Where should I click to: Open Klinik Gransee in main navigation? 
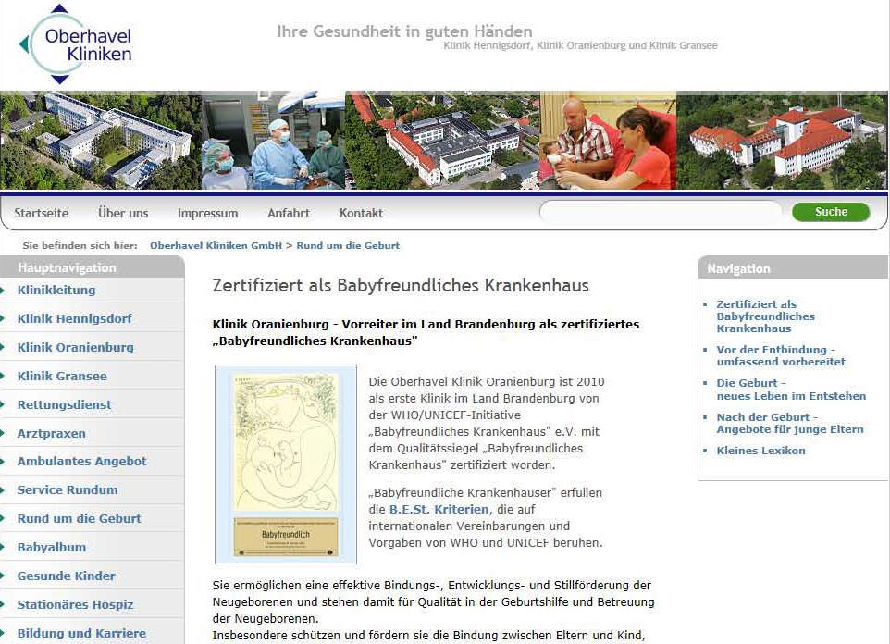(x=62, y=376)
